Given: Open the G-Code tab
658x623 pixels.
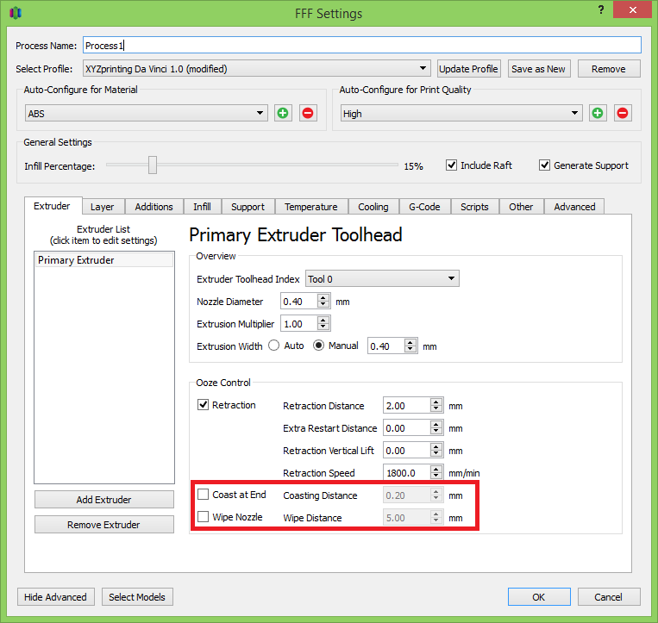Looking at the screenshot, I should (x=424, y=207).
